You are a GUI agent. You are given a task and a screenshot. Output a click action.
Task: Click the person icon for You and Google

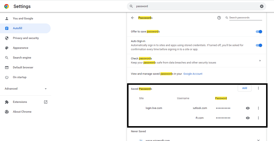pyautogui.click(x=7, y=18)
